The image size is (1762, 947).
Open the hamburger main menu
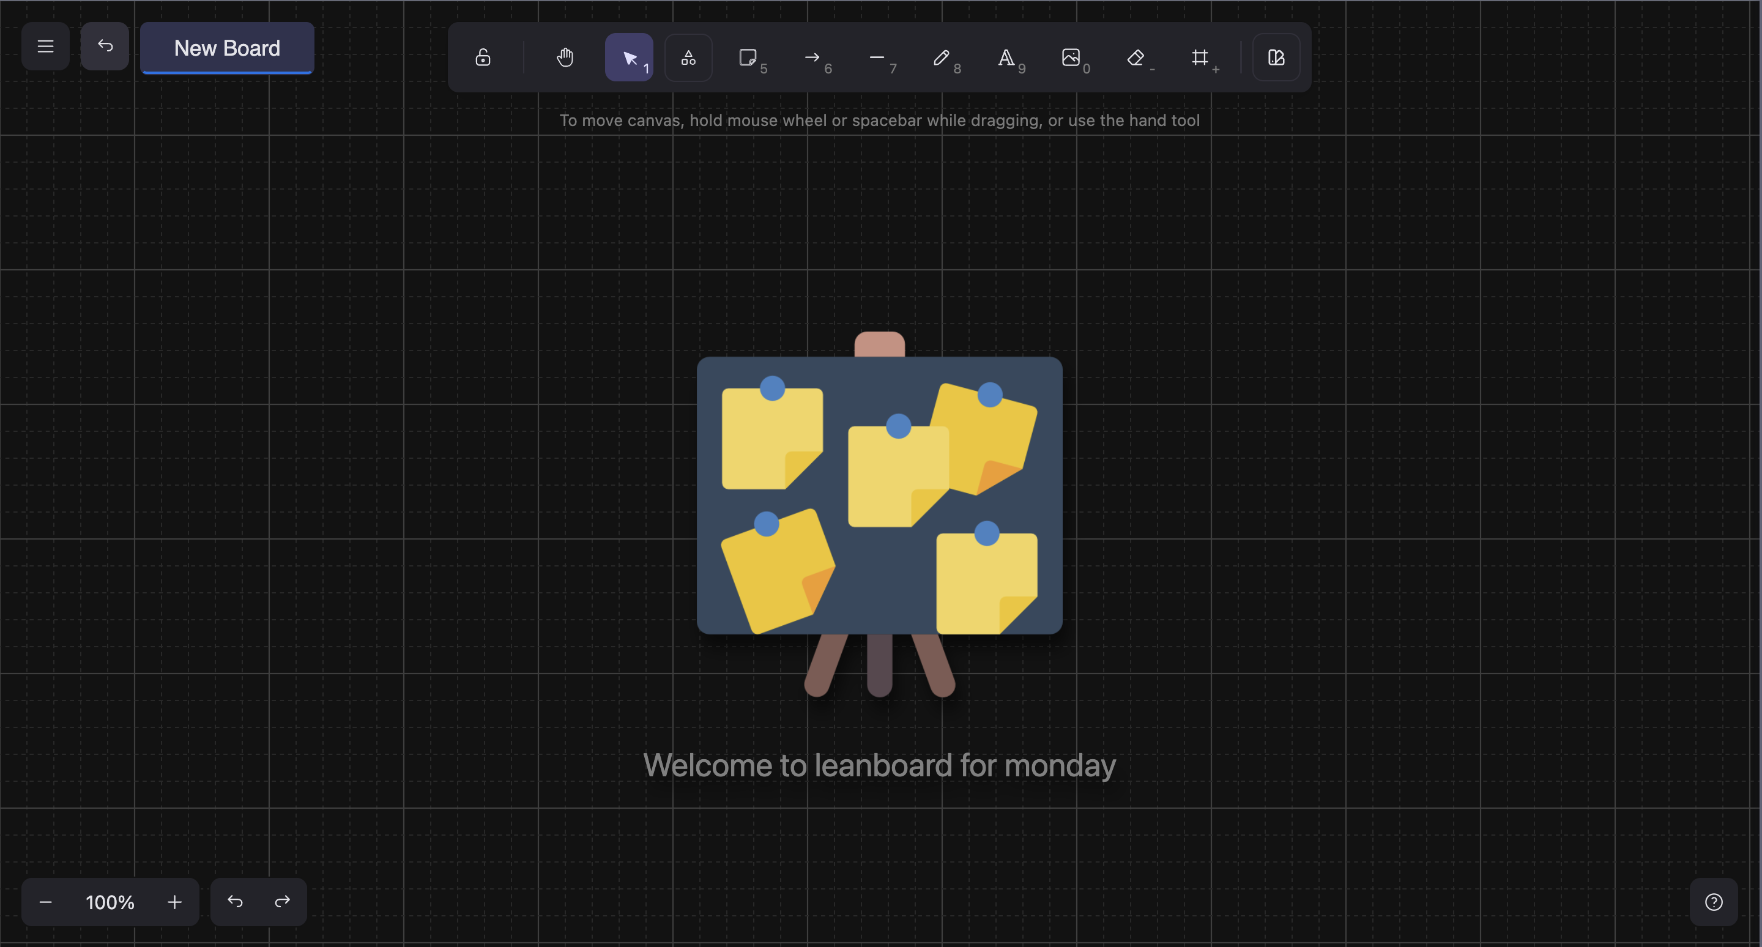(x=45, y=46)
